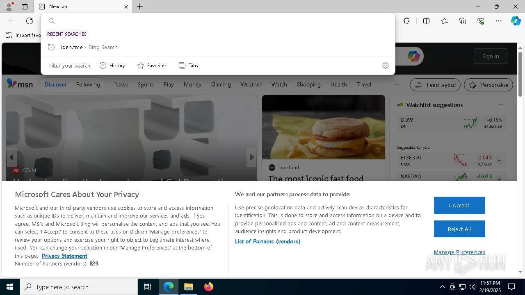Open Feed layout options
The image size is (525, 295).
436,85
